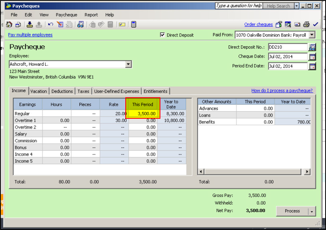
Task: Click the Direct Deposit No. DD210 field
Action: [x=287, y=47]
